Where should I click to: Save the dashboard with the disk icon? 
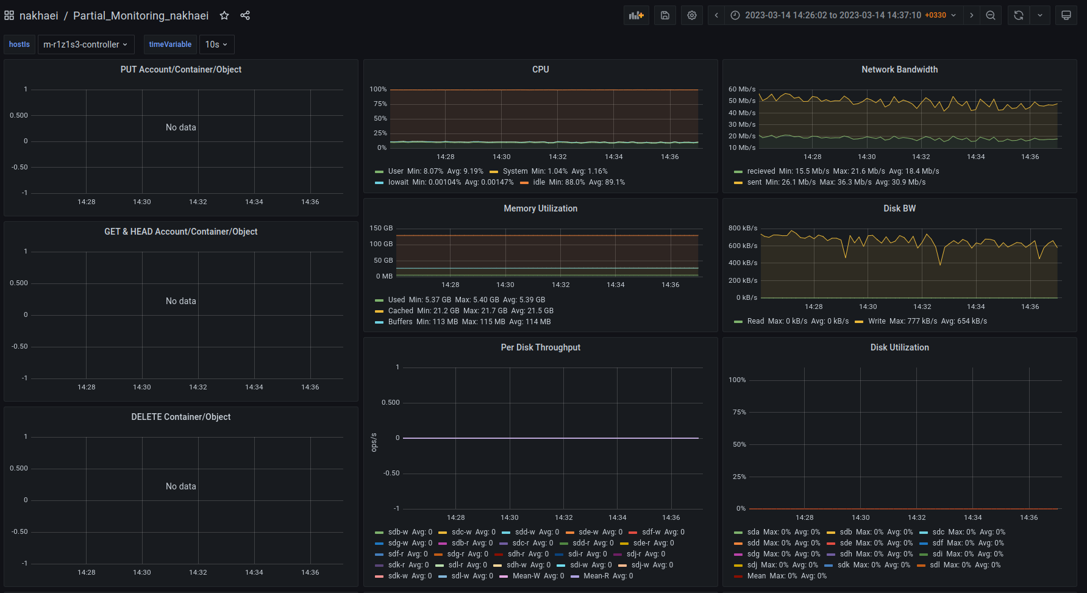tap(665, 15)
